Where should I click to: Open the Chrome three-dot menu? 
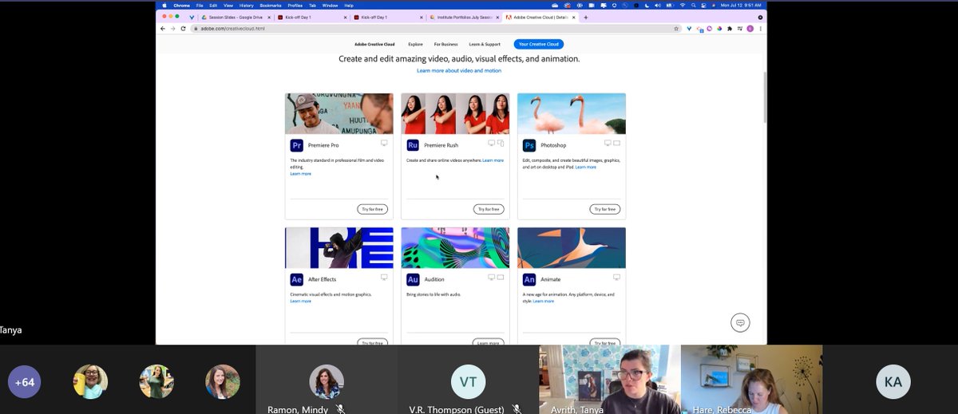click(x=760, y=29)
